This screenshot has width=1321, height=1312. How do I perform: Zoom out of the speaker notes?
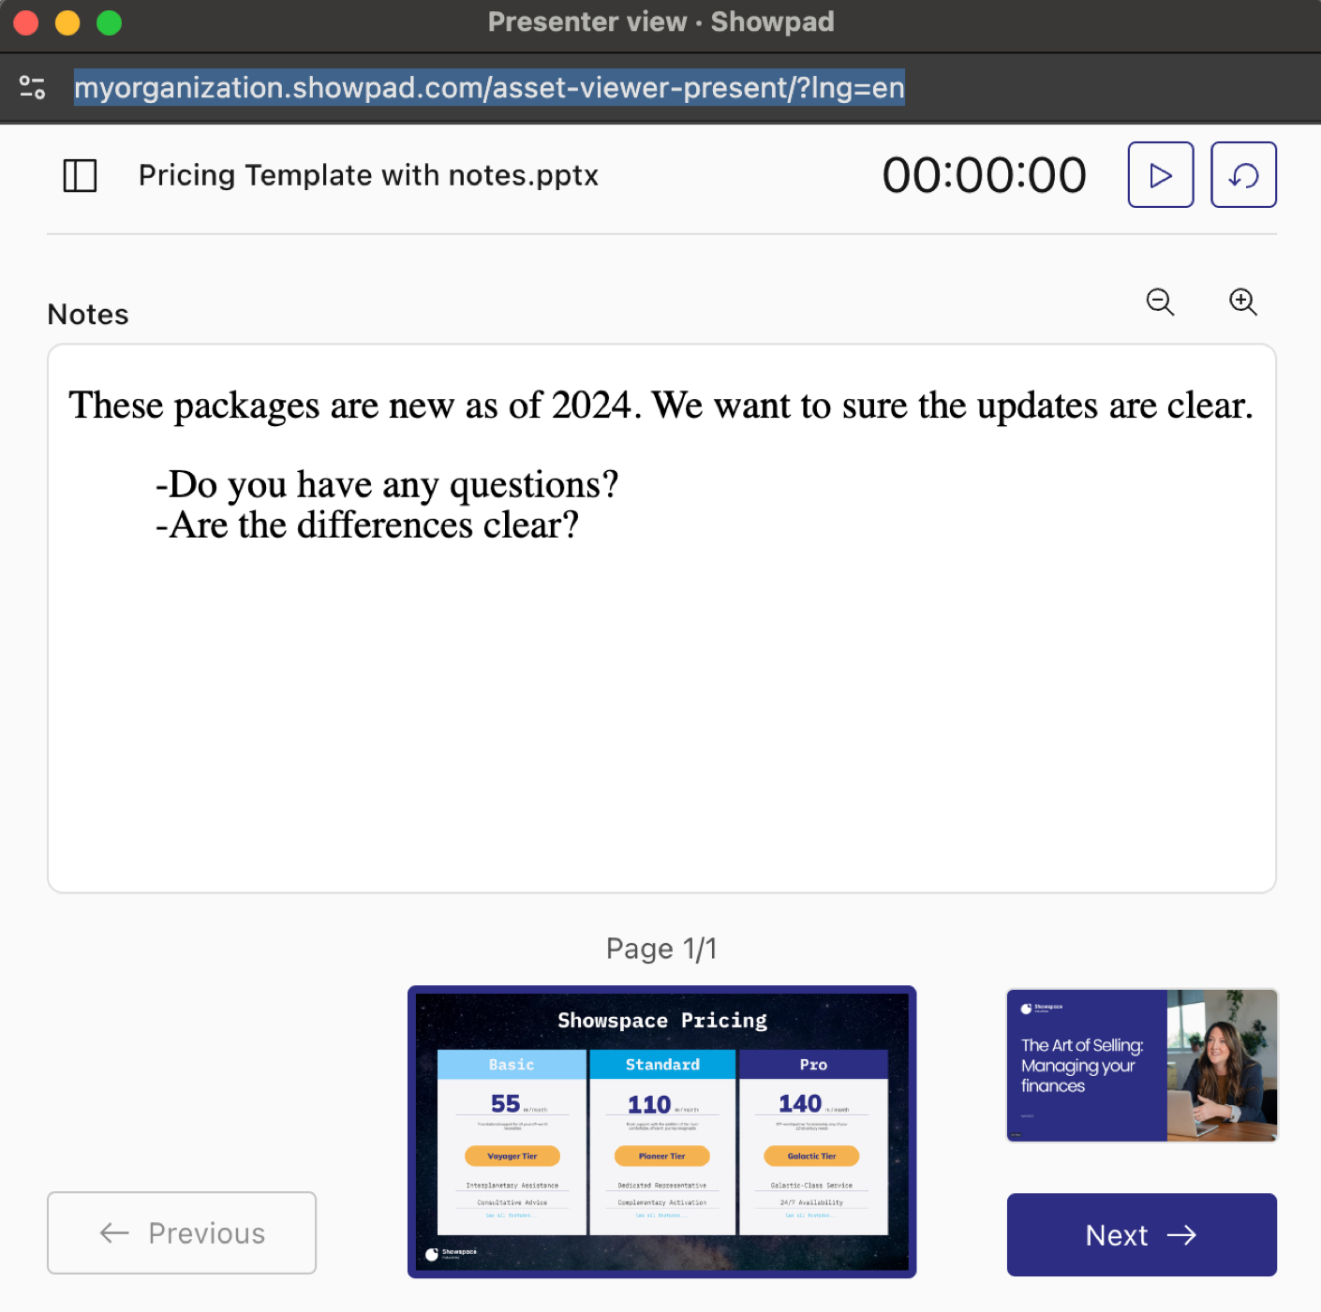(1160, 303)
